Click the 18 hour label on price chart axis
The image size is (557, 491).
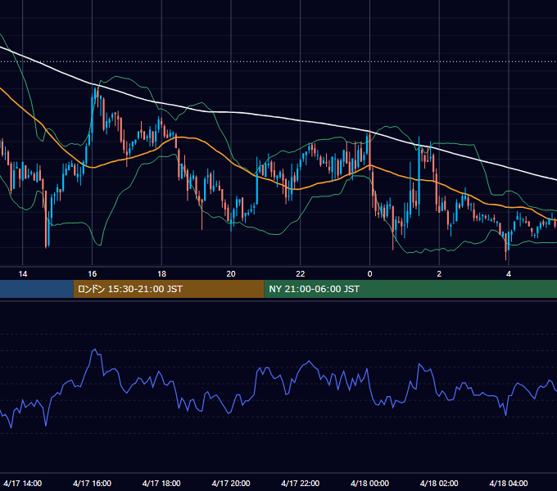click(x=161, y=274)
